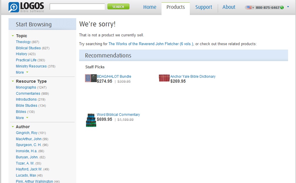This screenshot has height=183, width=296.
Task: Collapse the Topic section
Action: 13,36
